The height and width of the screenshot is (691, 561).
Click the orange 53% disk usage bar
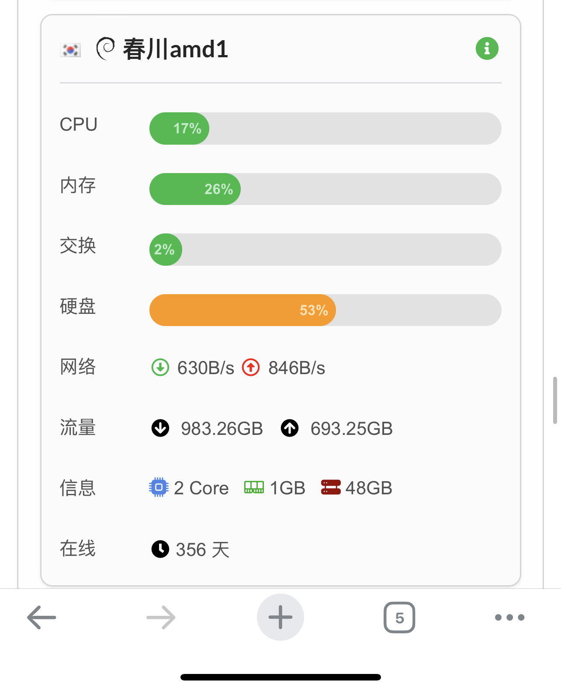tap(242, 310)
